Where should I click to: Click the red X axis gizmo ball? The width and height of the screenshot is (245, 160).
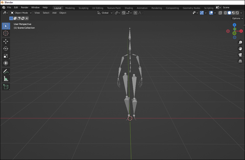[241, 31]
